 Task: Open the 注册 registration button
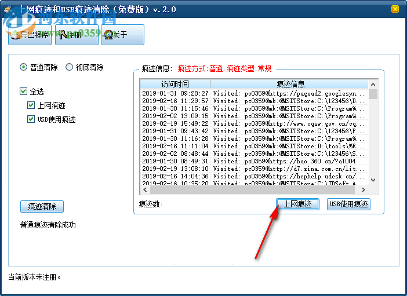(77, 35)
